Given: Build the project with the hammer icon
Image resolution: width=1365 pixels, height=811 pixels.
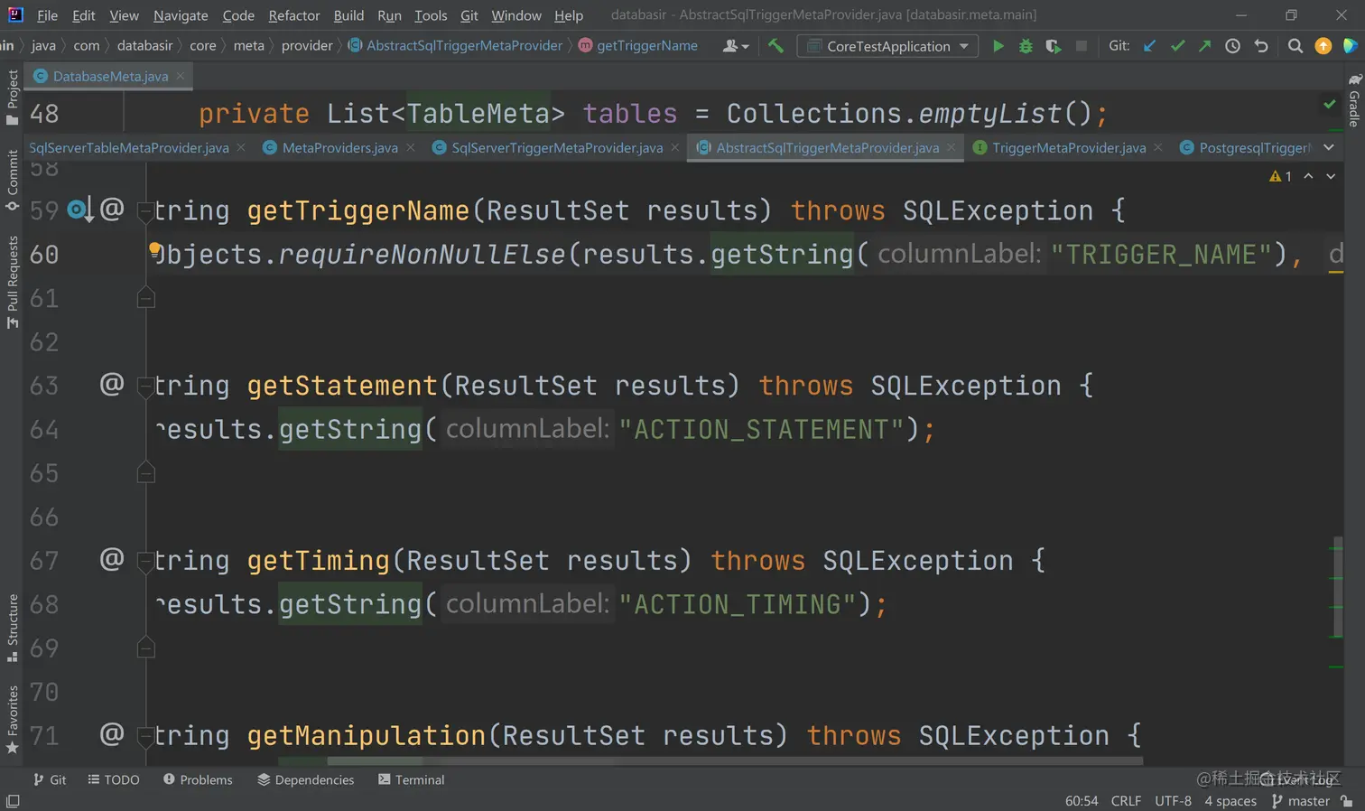Looking at the screenshot, I should point(775,45).
